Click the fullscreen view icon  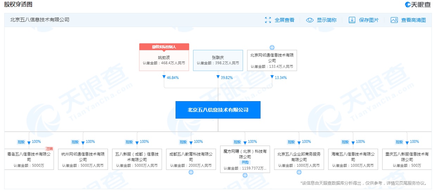tap(268, 20)
